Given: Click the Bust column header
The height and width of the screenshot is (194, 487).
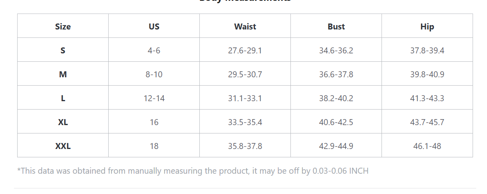Looking at the screenshot, I should 336,27.
